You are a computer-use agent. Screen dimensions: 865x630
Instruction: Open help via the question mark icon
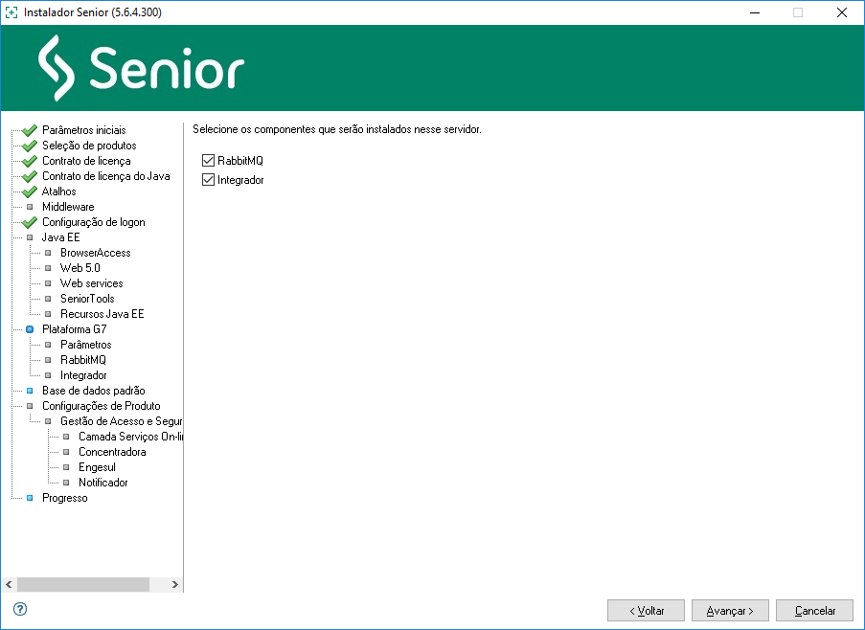[x=20, y=609]
